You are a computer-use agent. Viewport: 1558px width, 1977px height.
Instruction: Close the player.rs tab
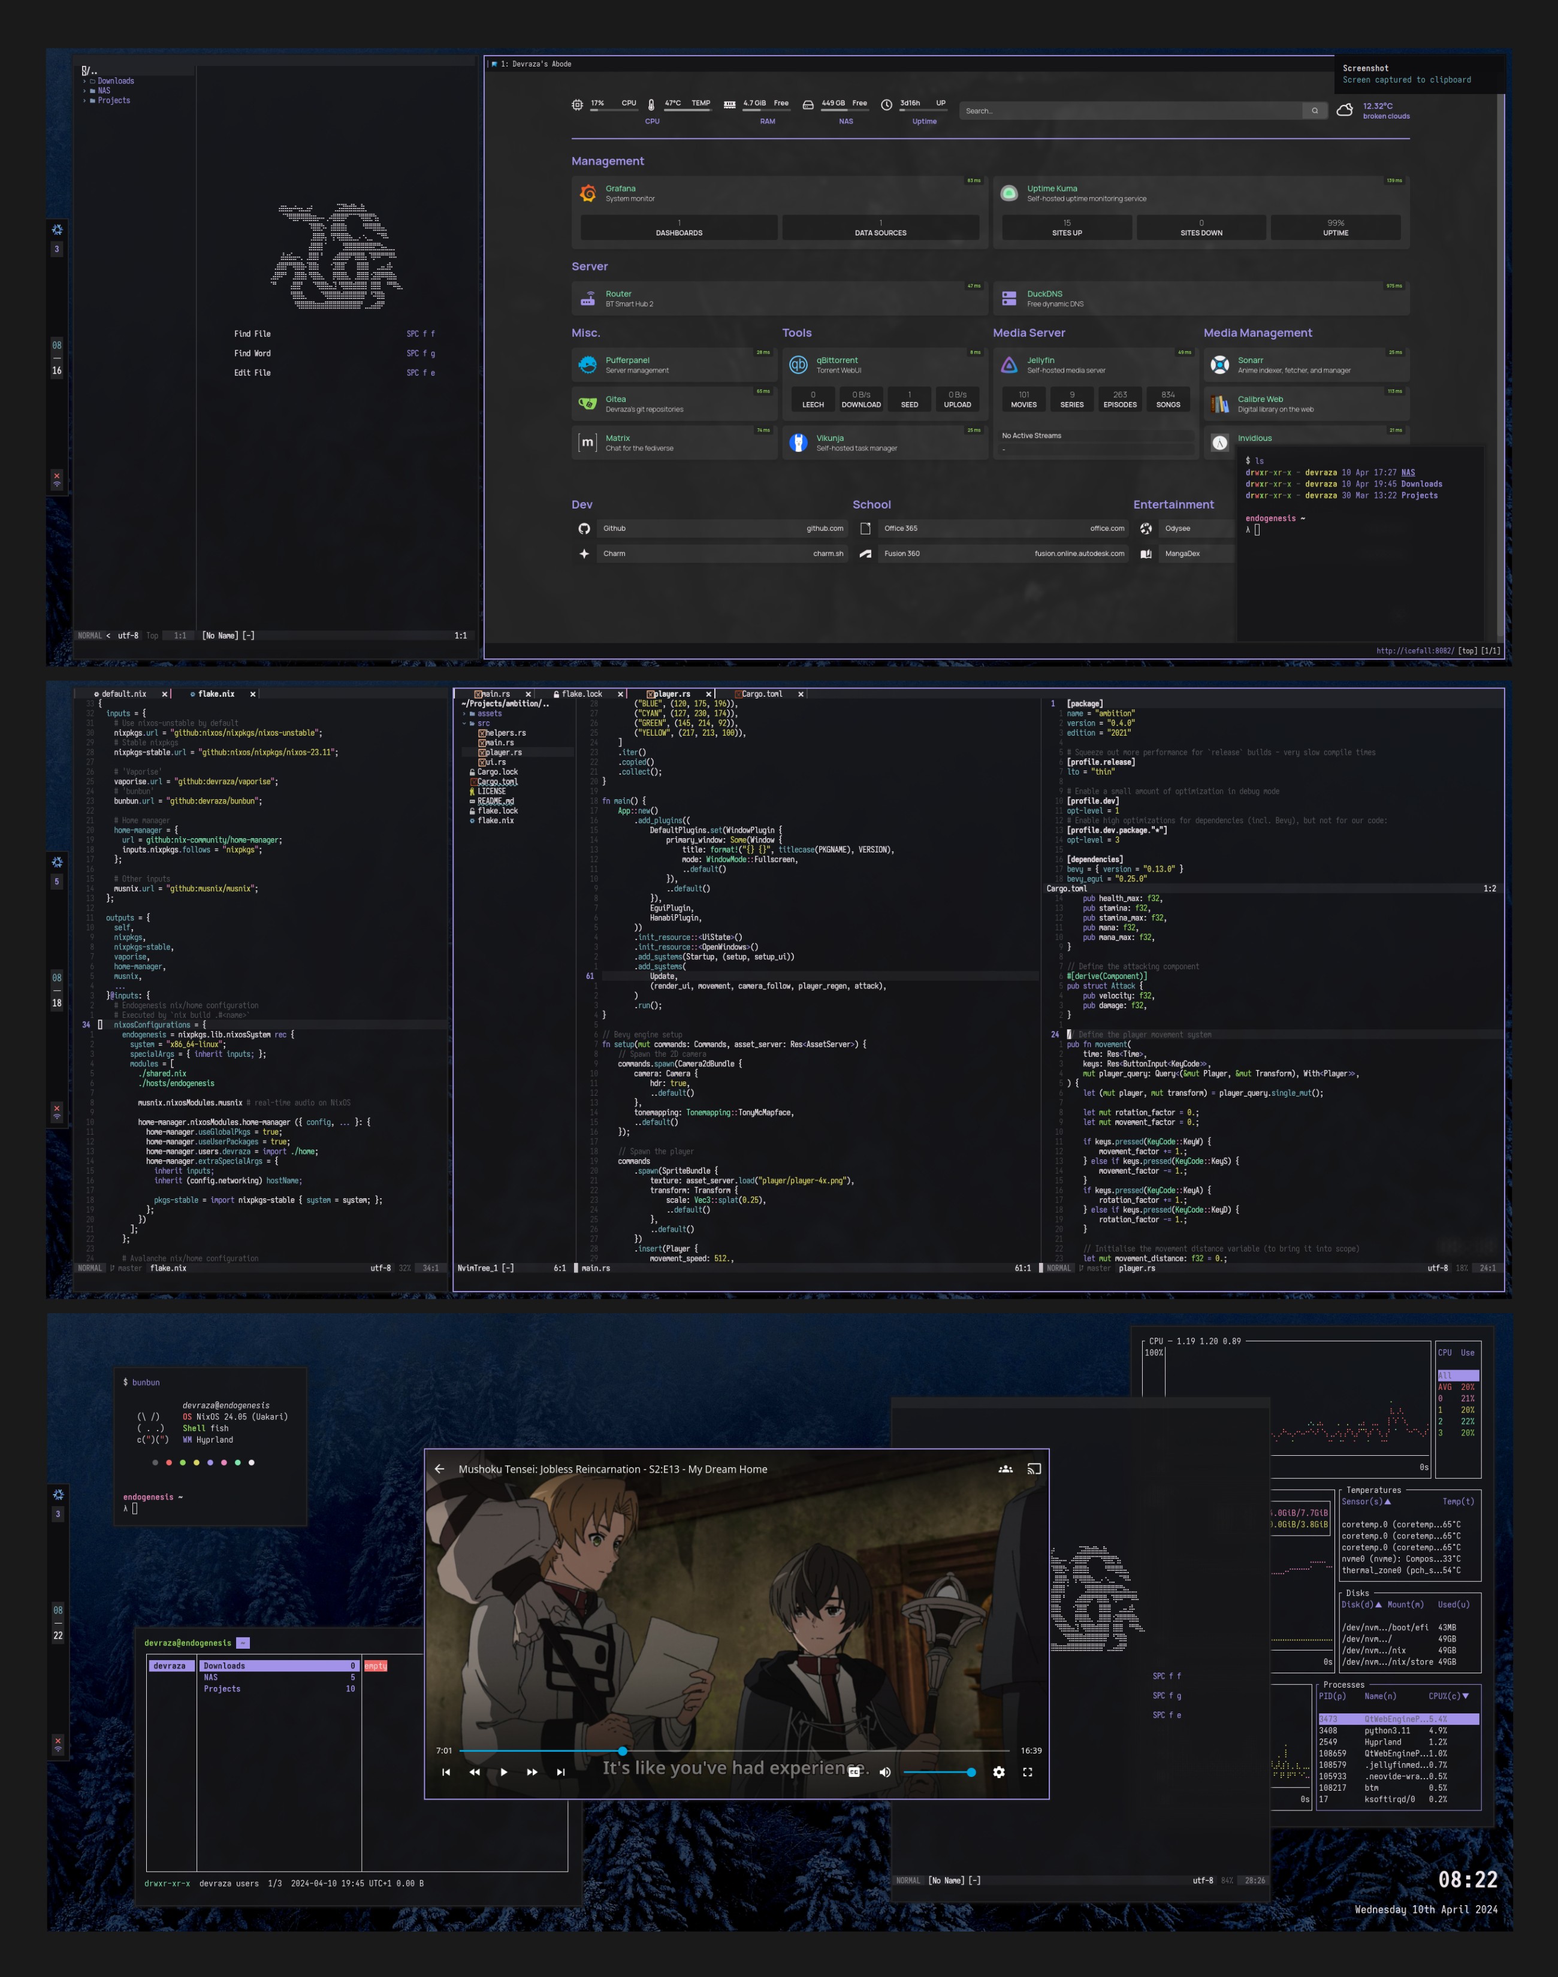coord(709,694)
